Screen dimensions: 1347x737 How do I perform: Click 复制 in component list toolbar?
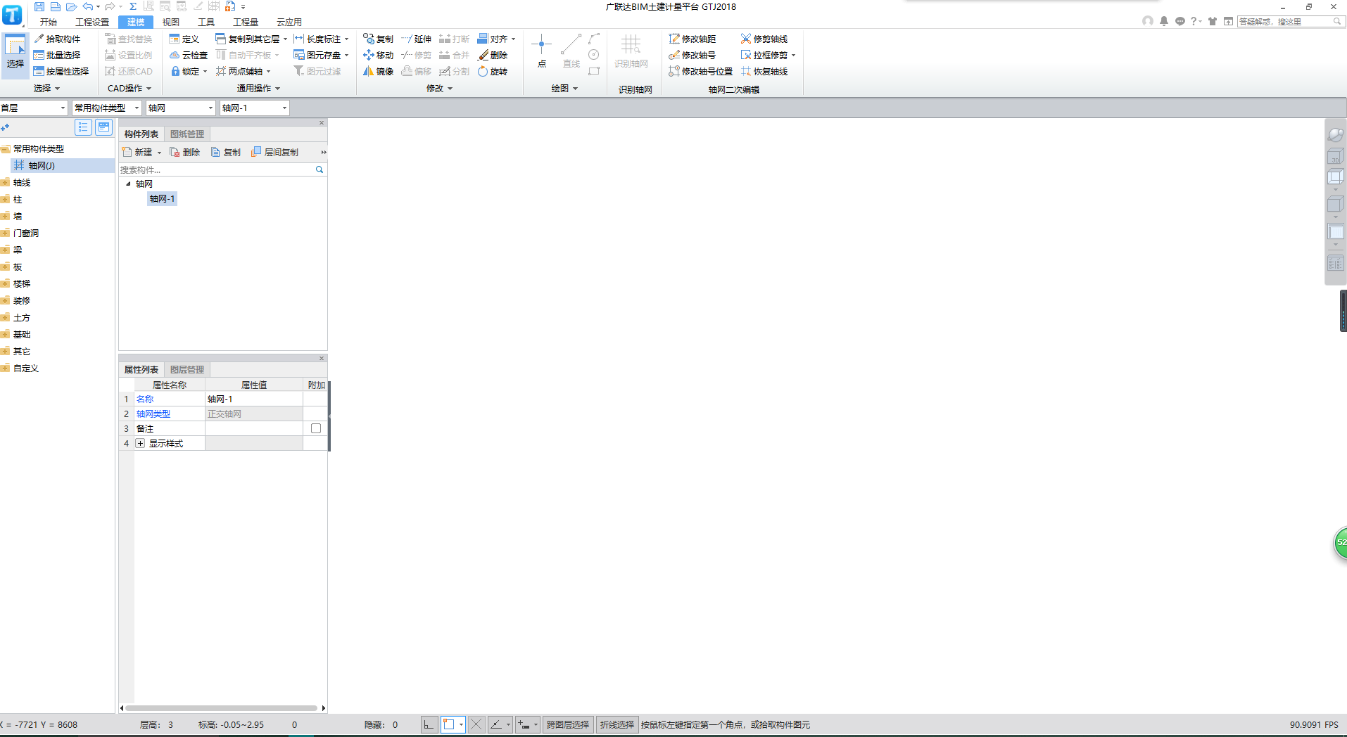click(226, 152)
